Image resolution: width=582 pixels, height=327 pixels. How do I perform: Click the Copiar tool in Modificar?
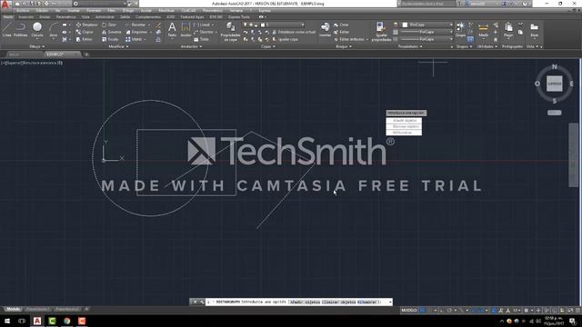coord(85,33)
